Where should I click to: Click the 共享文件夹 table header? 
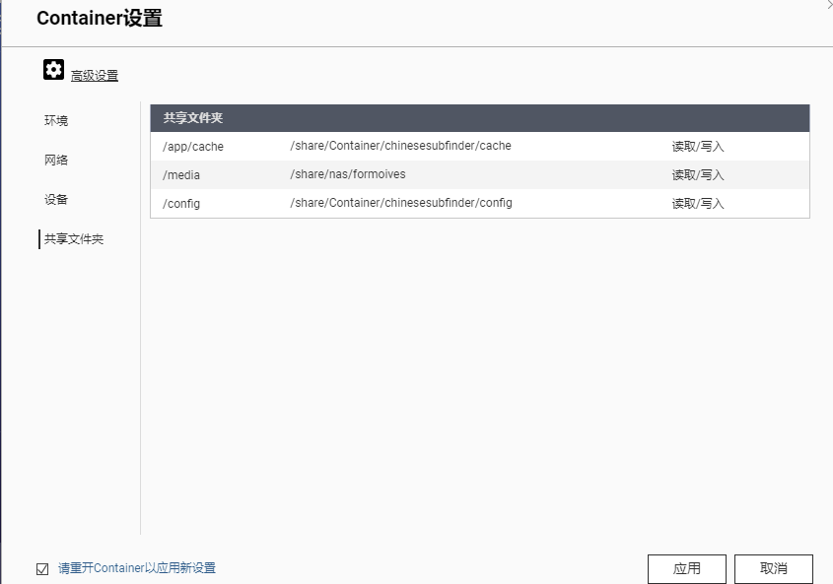point(480,118)
